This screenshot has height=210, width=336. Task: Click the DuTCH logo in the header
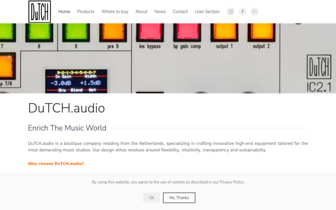pos(40,12)
